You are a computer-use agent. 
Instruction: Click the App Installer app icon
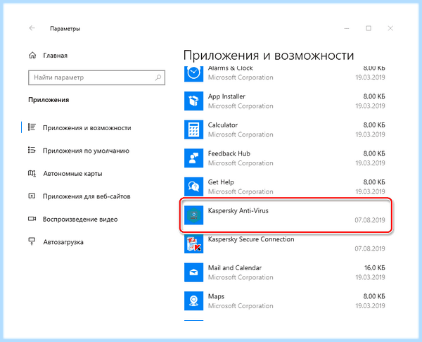[x=193, y=101]
